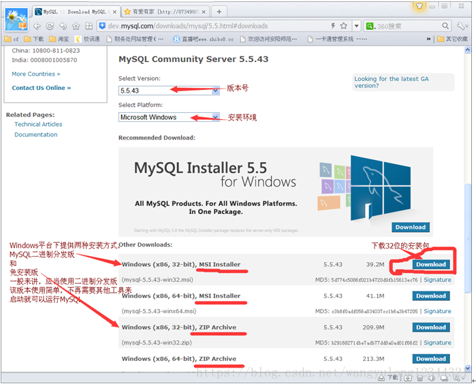Open the 校讯通 bookmark

coord(87,39)
